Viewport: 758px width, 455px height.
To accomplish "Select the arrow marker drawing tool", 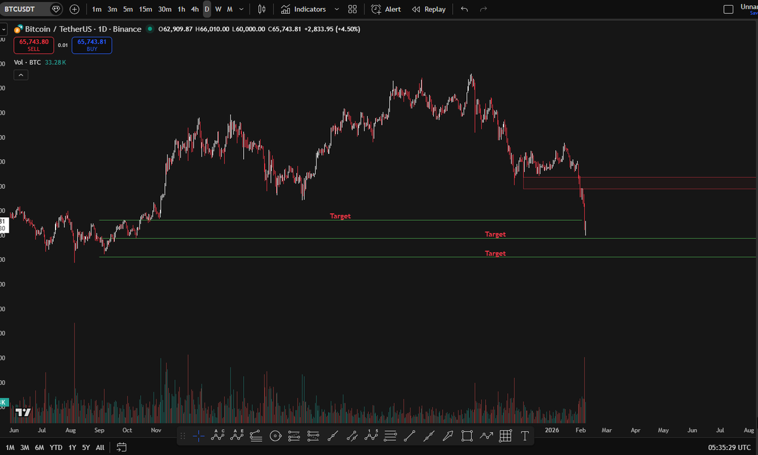I will click(447, 436).
